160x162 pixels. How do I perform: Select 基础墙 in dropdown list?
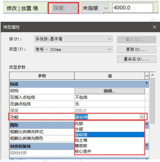[x=110, y=135]
